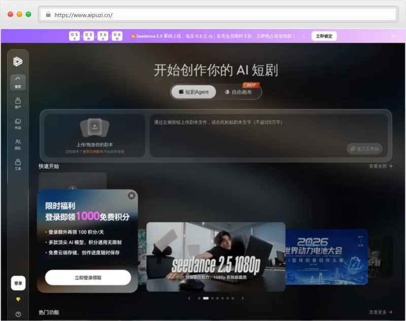This screenshot has width=406, height=321.
Task: Click the macOS green maximize window button
Action: pyautogui.click(x=28, y=15)
